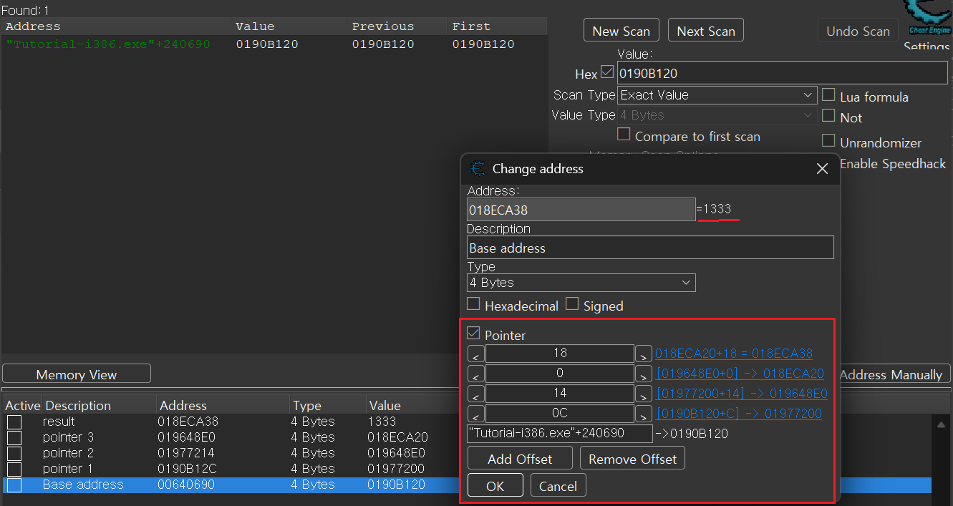Click increase arrow beside offset 18

click(643, 354)
